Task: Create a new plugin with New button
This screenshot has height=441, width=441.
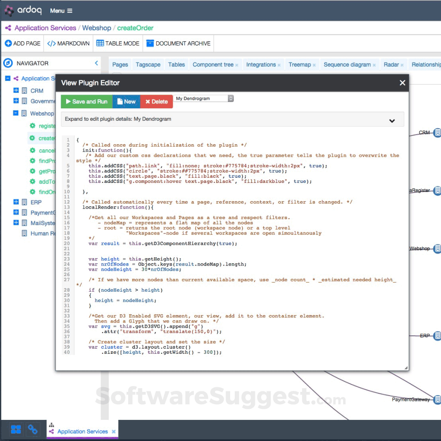Action: click(x=126, y=102)
